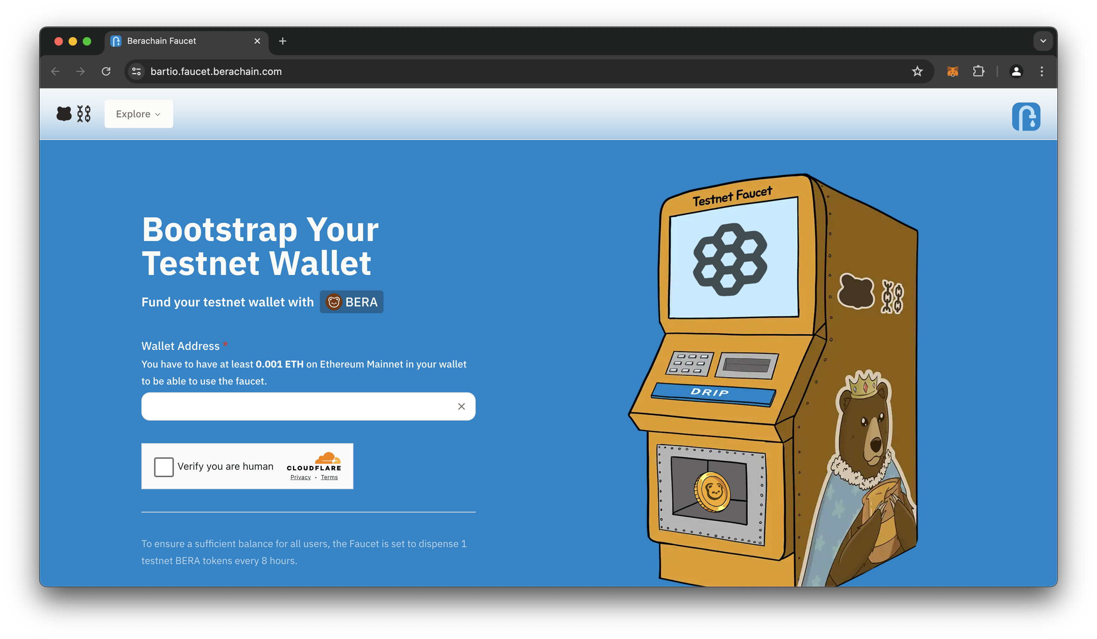Reload the Berachain Faucet page
The image size is (1097, 639).
pos(106,71)
